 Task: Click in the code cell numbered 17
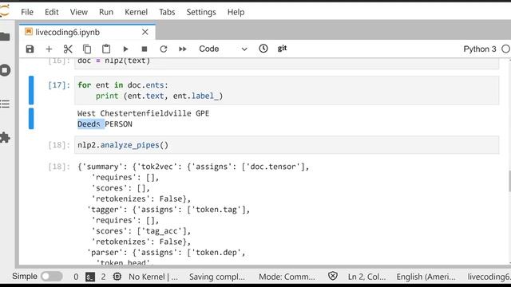pyautogui.click(x=287, y=90)
